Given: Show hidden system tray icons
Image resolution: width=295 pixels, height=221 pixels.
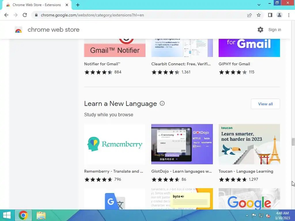Looking at the screenshot, I should (247, 216).
